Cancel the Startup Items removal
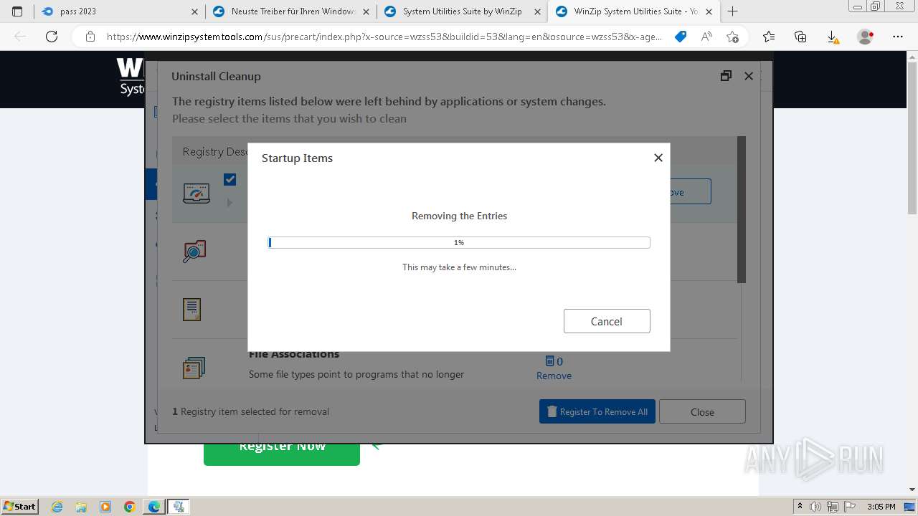 [x=607, y=321]
